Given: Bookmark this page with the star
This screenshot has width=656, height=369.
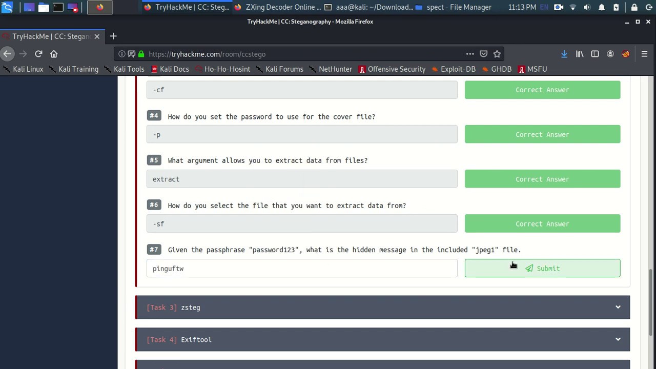Looking at the screenshot, I should pyautogui.click(x=497, y=54).
